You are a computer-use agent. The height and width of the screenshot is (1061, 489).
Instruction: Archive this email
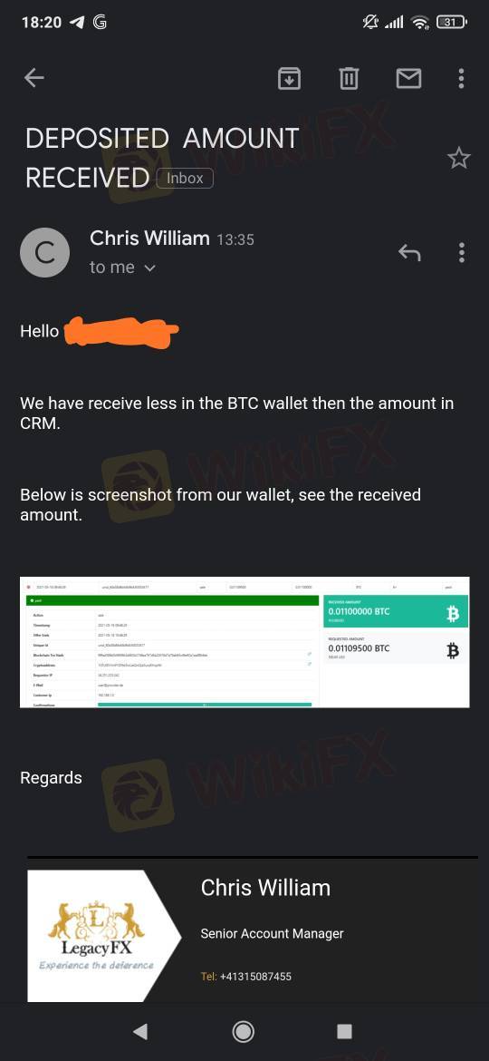point(289,79)
